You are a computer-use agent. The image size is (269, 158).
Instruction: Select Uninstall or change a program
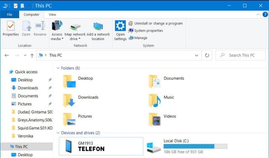coord(156,23)
